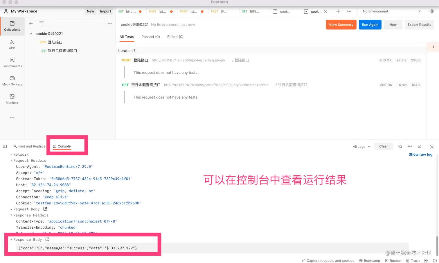Open the Environments sidebar section

[12, 63]
